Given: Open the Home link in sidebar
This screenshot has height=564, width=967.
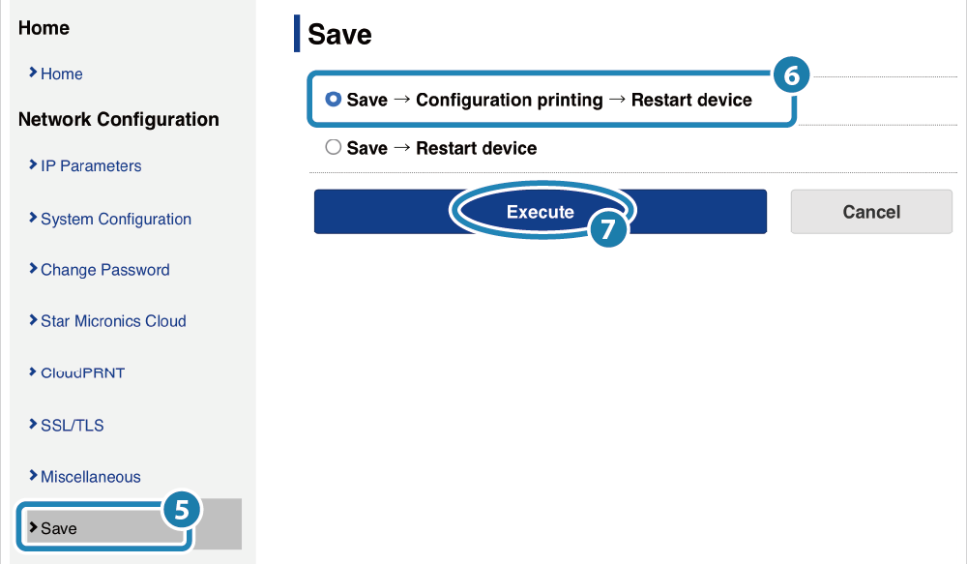Looking at the screenshot, I should 62,74.
